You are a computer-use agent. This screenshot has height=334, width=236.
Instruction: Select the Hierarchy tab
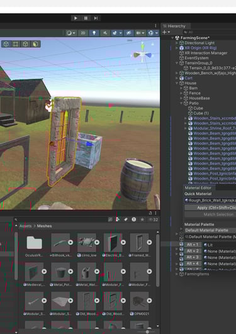[175, 26]
